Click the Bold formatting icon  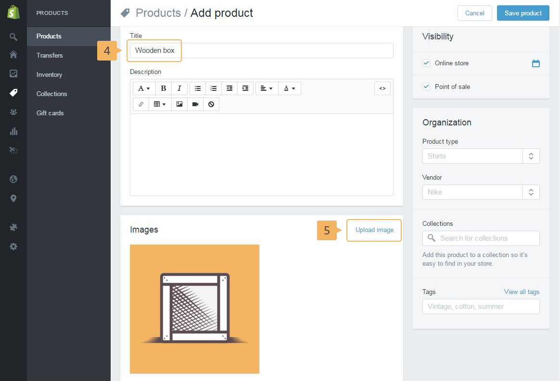pyautogui.click(x=164, y=88)
